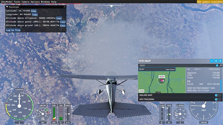Click the compass heading marker at top
223x125 pixels.
point(111,6)
